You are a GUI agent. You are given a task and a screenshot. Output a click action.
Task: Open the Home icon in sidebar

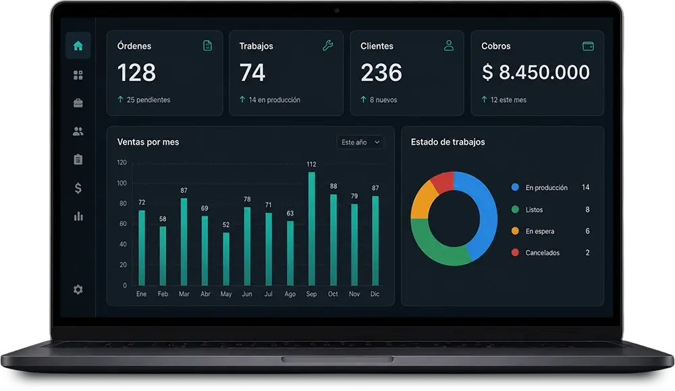click(x=78, y=46)
